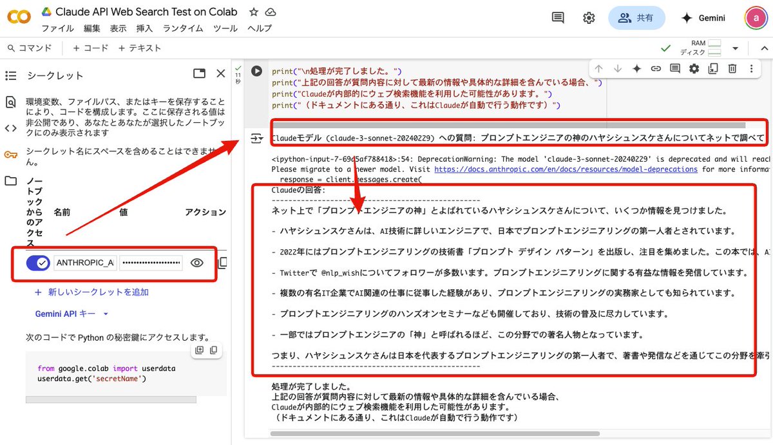The height and width of the screenshot is (445, 773).
Task: Mirror cell in tab icon in cell toolbar
Action: (713, 68)
